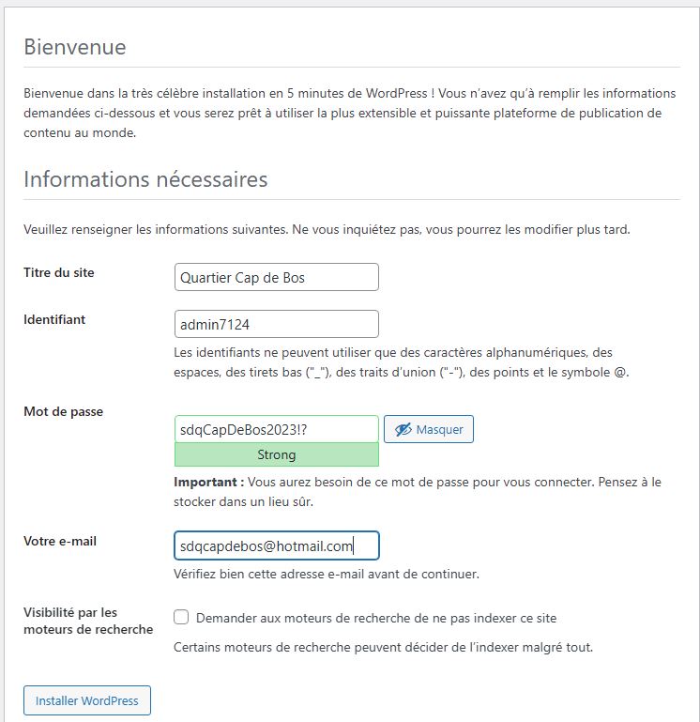Click into the Identifiant field showing admin7124
This screenshot has height=722, width=700.
277,324
